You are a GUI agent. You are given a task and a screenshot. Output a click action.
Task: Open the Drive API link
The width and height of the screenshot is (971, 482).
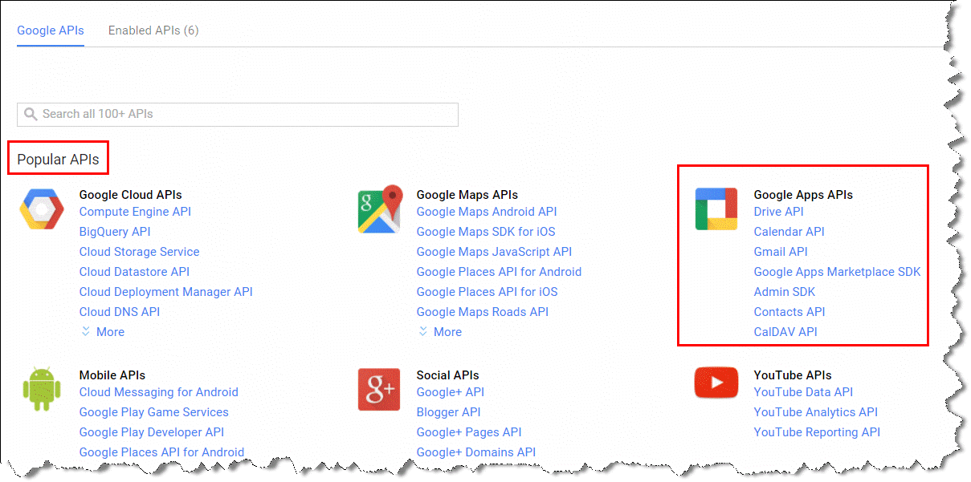click(779, 212)
